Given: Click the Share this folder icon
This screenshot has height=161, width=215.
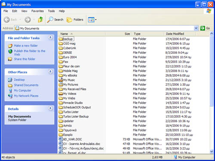Looking at the screenshot, I should click(10, 59).
